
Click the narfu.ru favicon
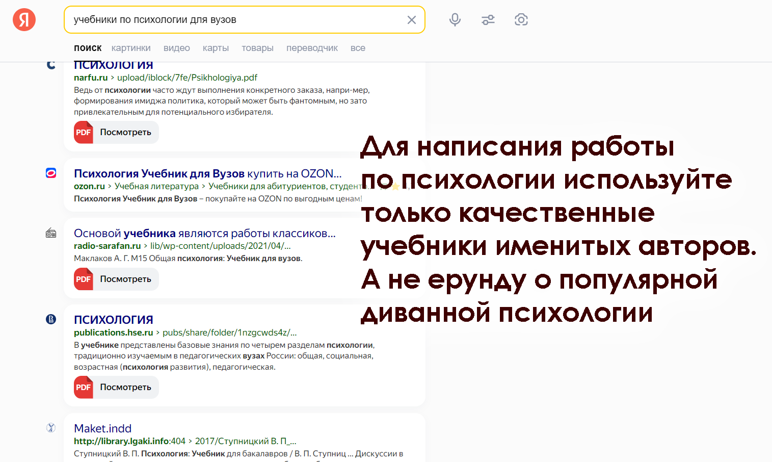[x=51, y=65]
